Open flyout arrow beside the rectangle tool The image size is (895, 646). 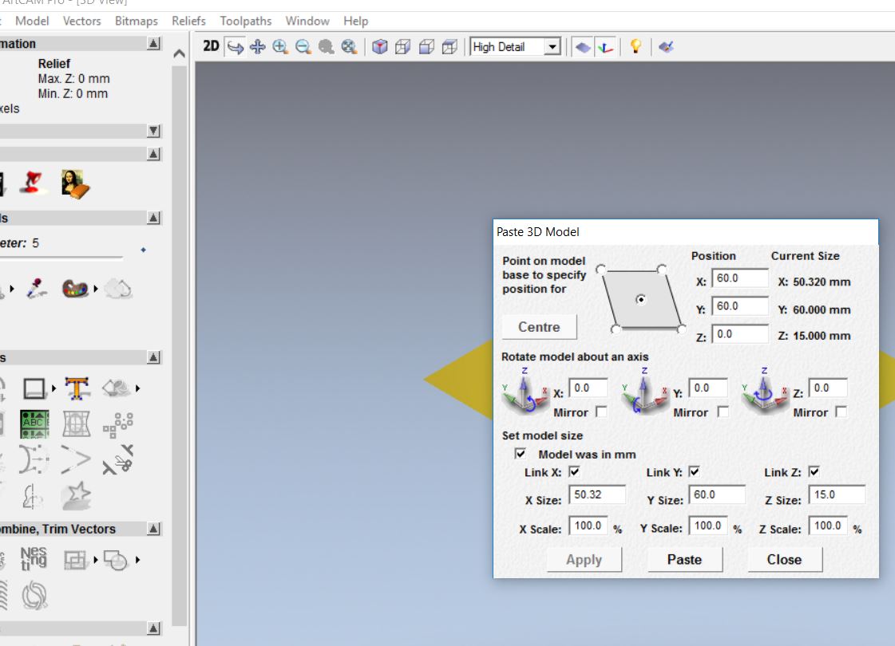[53, 388]
